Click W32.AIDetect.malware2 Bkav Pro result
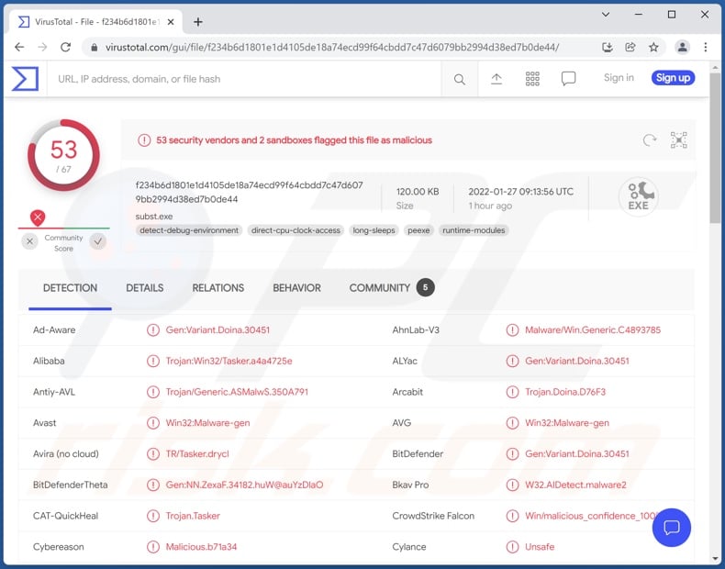 (575, 485)
